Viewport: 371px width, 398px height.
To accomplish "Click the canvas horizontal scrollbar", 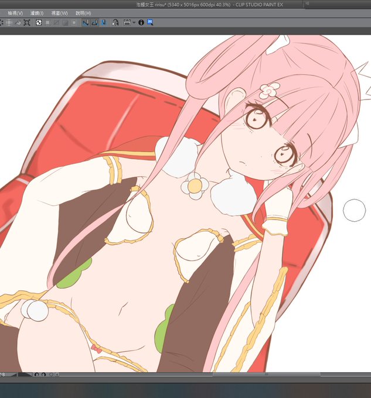I will point(215,375).
